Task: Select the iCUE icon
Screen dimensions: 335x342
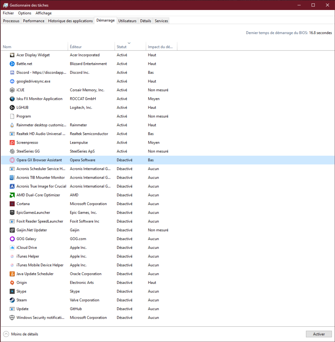Action: point(12,90)
